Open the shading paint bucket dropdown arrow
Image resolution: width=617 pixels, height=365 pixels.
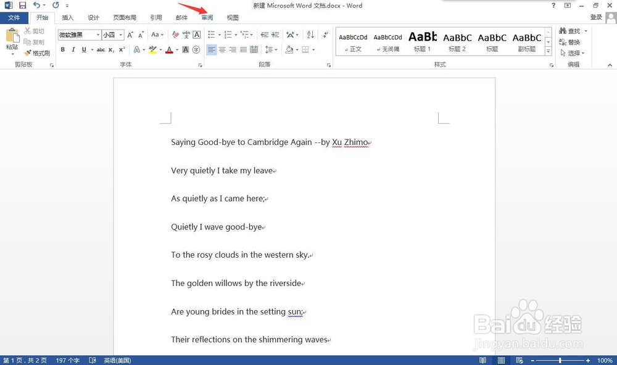[x=297, y=49]
